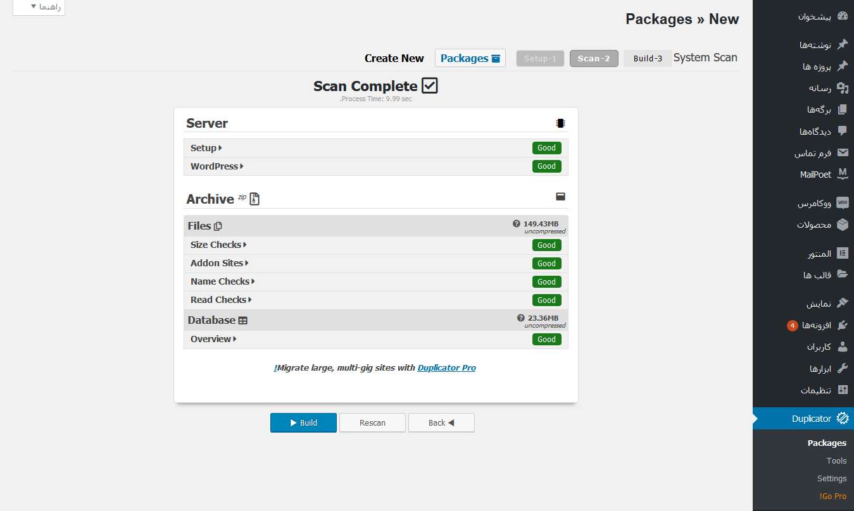The image size is (854, 511).
Task: Expand the Read Checks row
Action: pos(376,300)
